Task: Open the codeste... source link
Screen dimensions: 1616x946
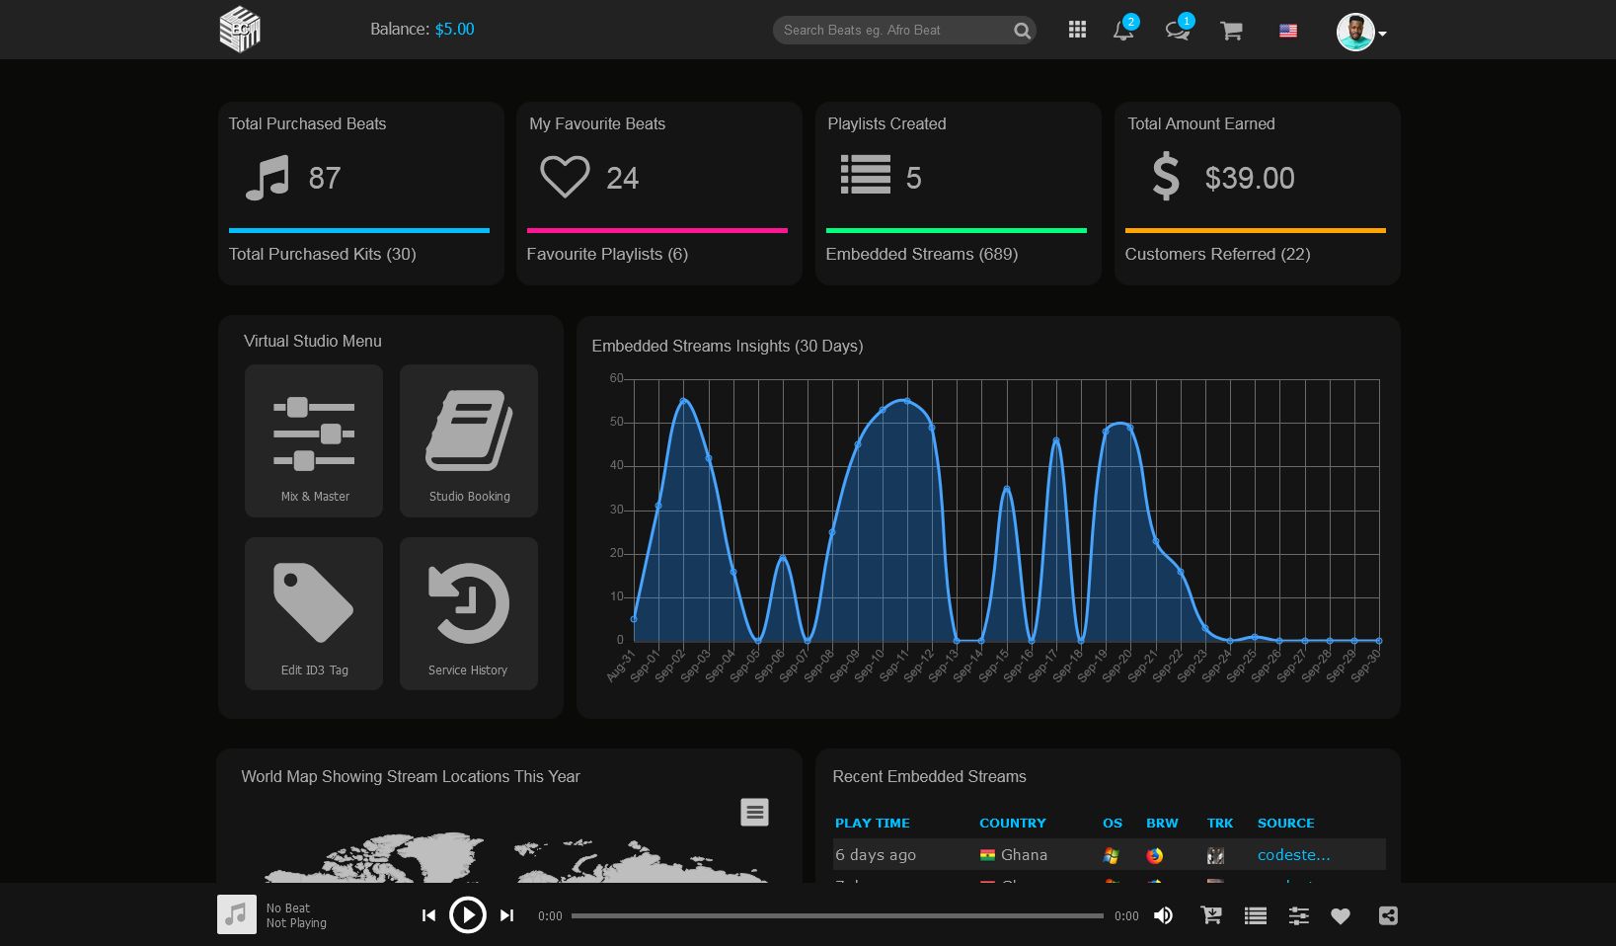Action: pyautogui.click(x=1293, y=855)
